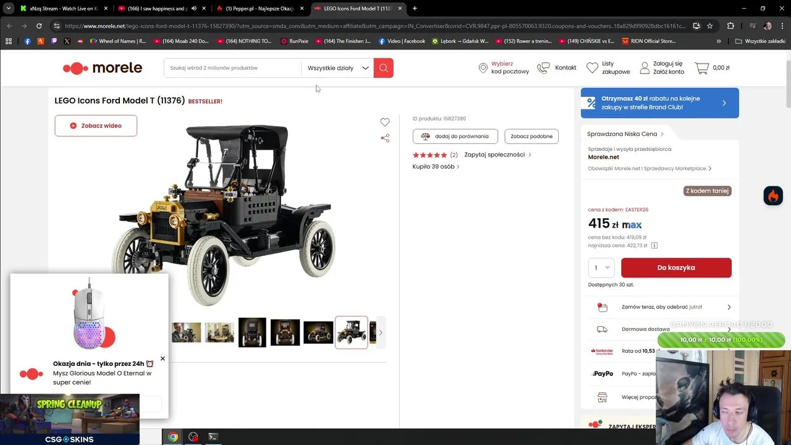Select the currently highlighted car thumbnail
The height and width of the screenshot is (445, 791).
[352, 333]
